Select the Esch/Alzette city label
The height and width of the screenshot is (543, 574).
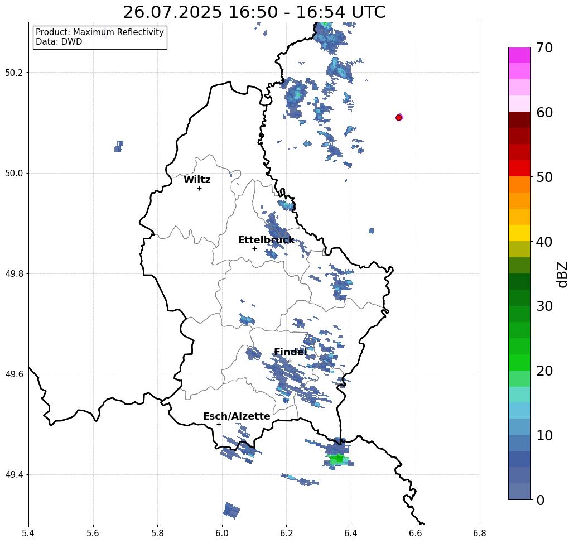237,416
